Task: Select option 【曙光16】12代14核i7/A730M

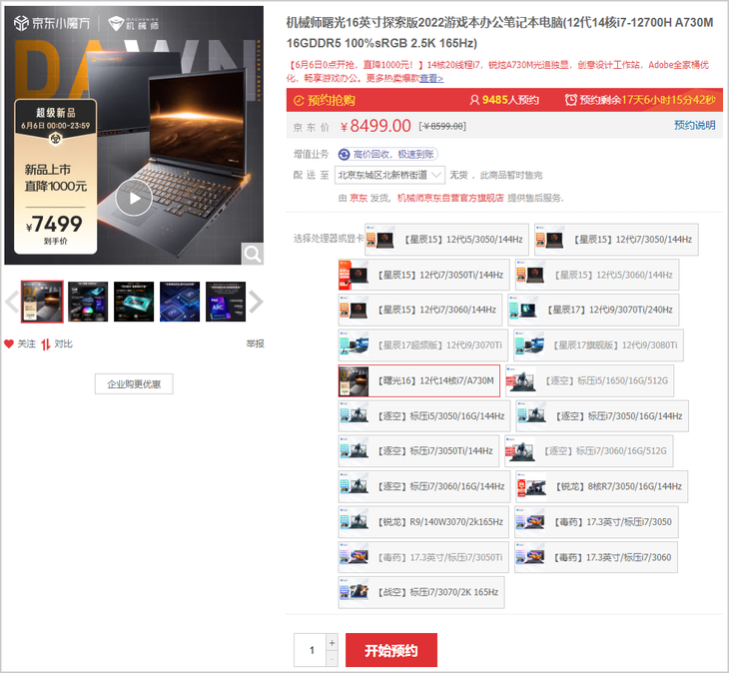Action: pyautogui.click(x=418, y=380)
